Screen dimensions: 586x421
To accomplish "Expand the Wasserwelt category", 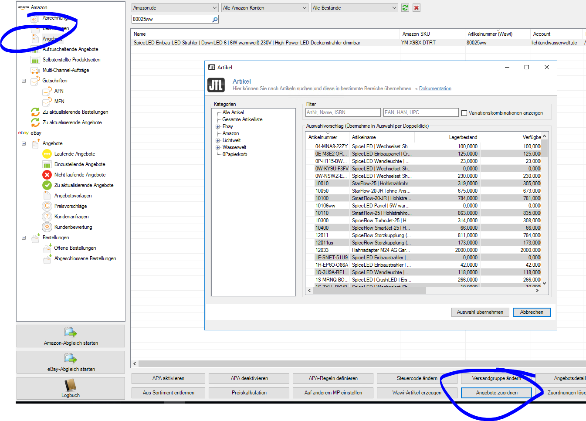I will tap(217, 147).
